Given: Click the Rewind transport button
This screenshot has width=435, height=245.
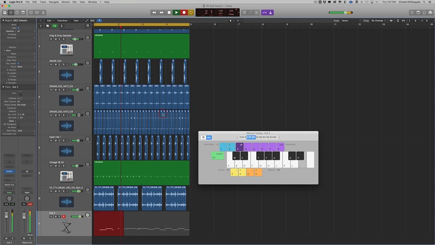Looking at the screenshot, I should click(x=154, y=13).
